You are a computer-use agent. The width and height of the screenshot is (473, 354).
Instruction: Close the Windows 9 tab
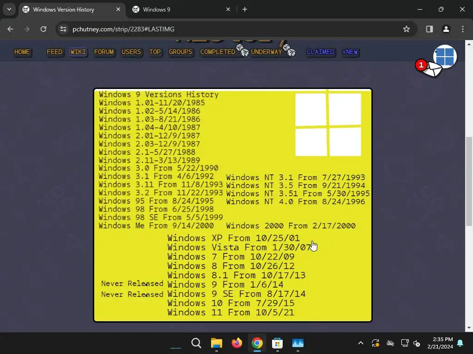228,9
